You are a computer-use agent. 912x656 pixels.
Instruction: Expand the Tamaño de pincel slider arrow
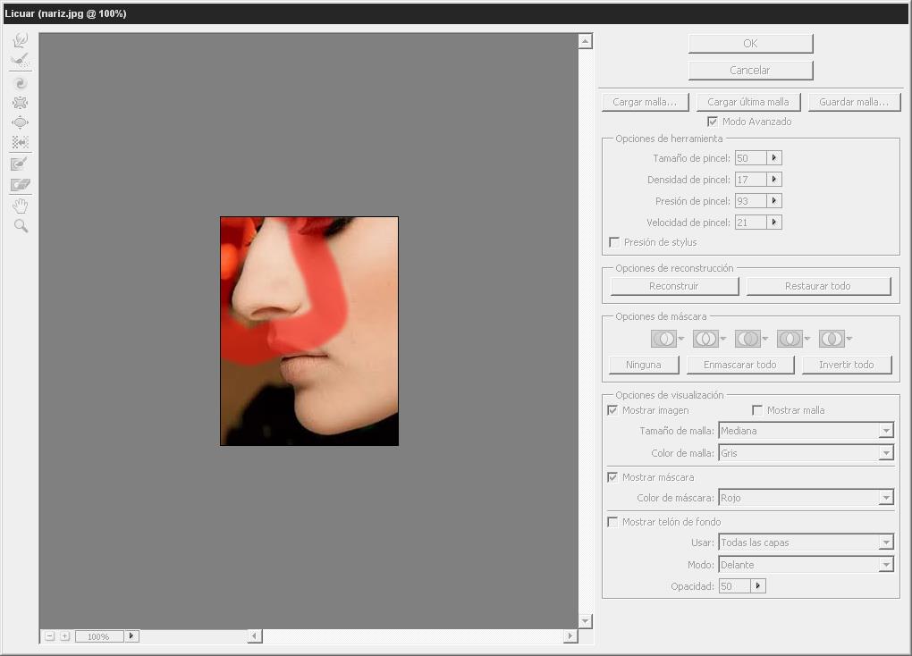coord(774,158)
